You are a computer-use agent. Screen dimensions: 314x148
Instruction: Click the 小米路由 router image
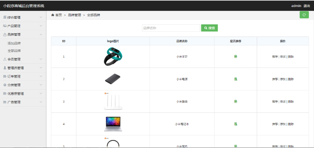pyautogui.click(x=113, y=101)
